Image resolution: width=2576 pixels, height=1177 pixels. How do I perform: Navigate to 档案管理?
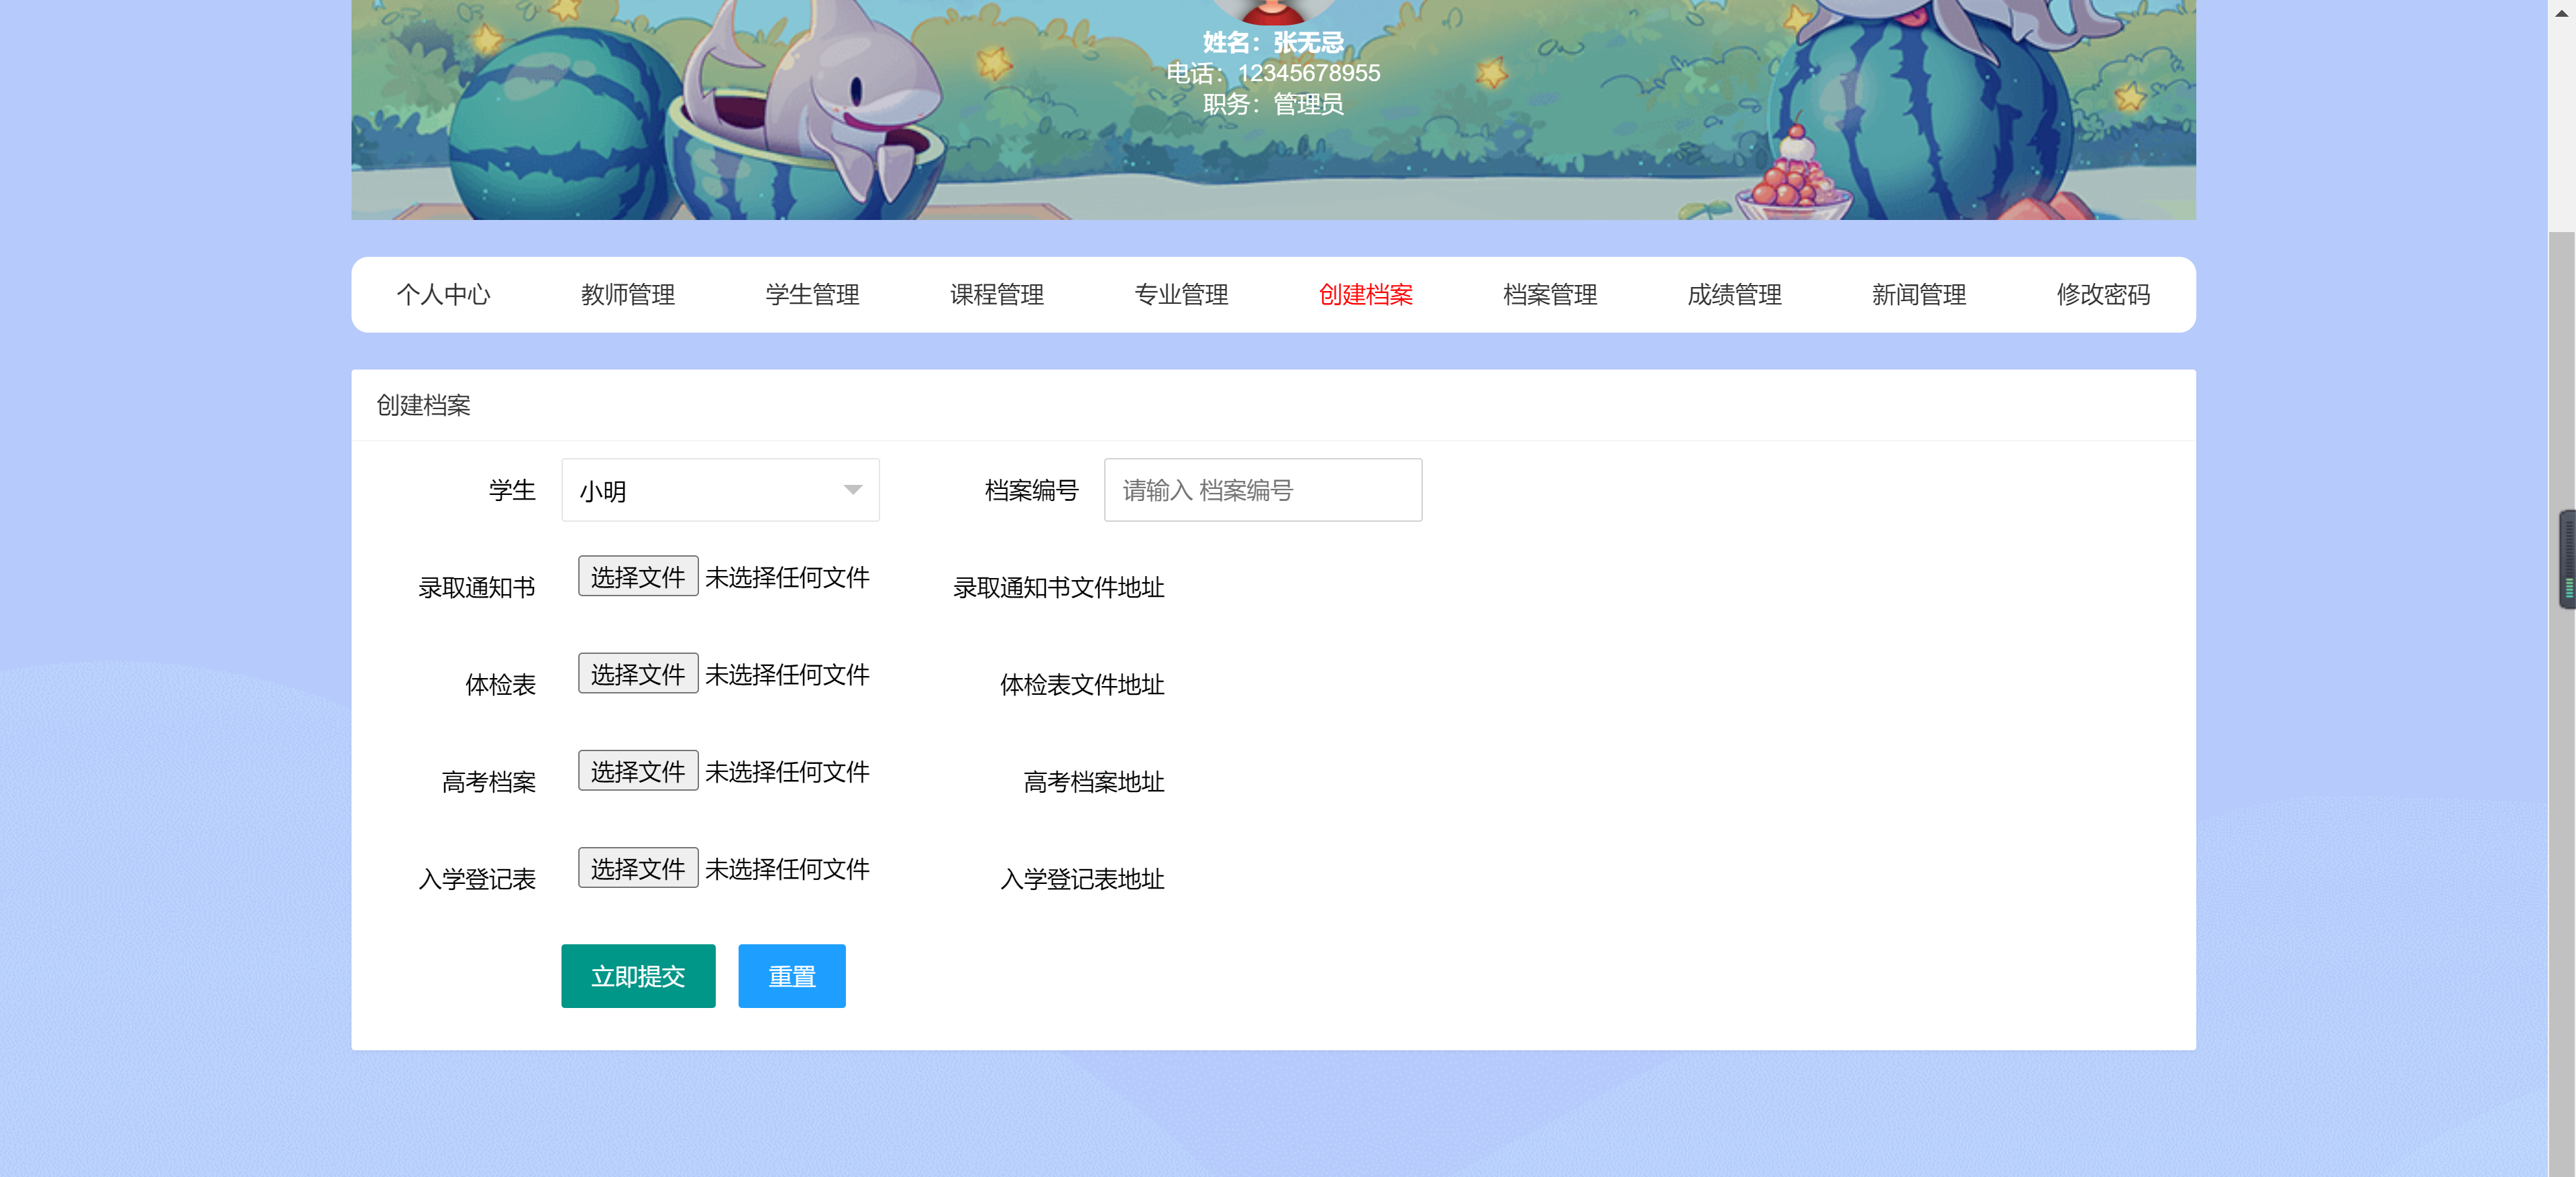click(1550, 295)
